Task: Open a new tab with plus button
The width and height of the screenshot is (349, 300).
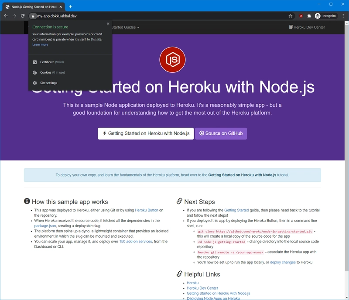Action: tap(71, 7)
